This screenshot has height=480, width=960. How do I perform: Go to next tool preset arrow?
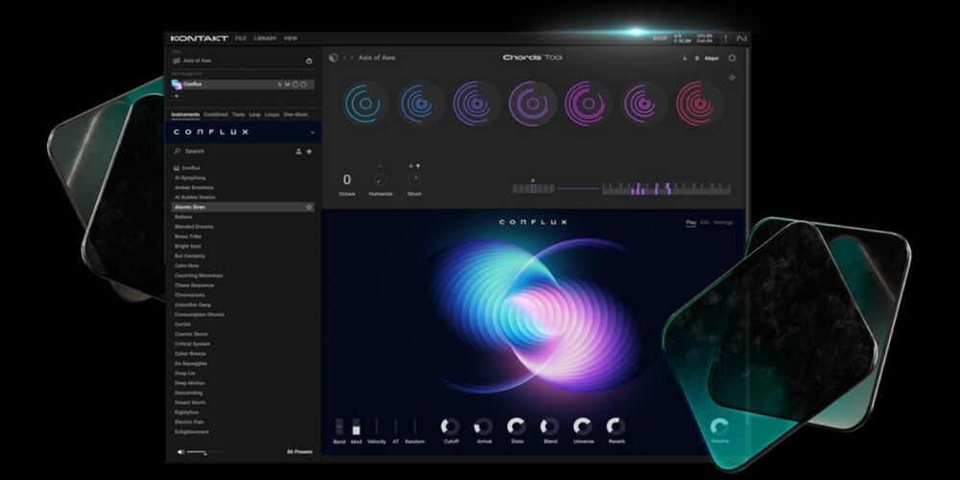point(351,58)
